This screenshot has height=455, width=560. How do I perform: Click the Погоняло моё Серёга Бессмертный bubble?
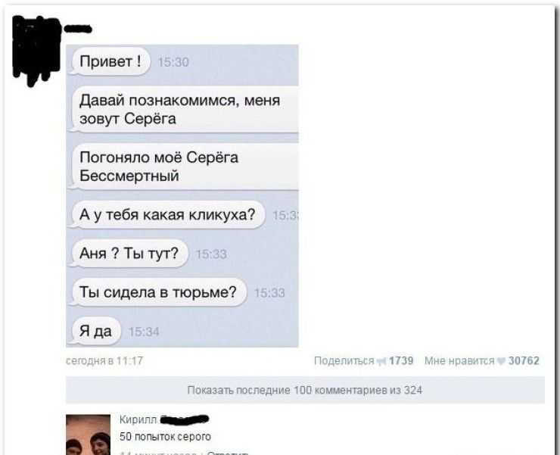tap(185, 167)
